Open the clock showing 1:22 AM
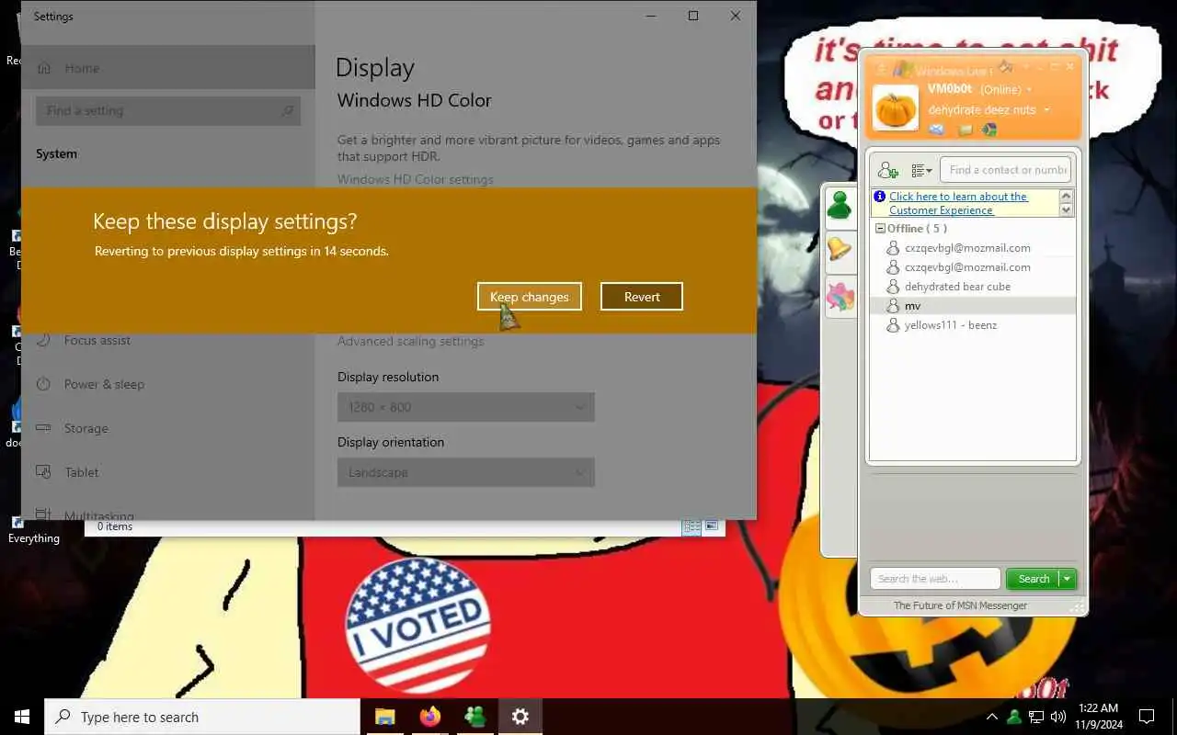 [x=1097, y=717]
